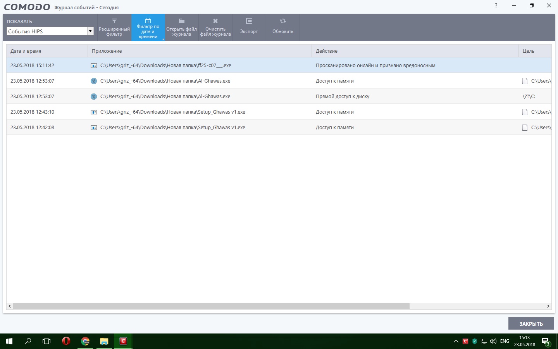Switch input language via ENG indicator
Screen dimensions: 558x349
tap(505, 341)
